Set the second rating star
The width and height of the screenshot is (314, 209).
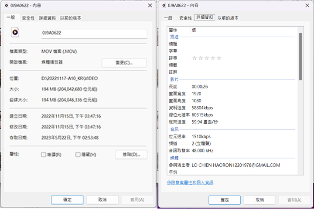pyautogui.click(x=201, y=58)
